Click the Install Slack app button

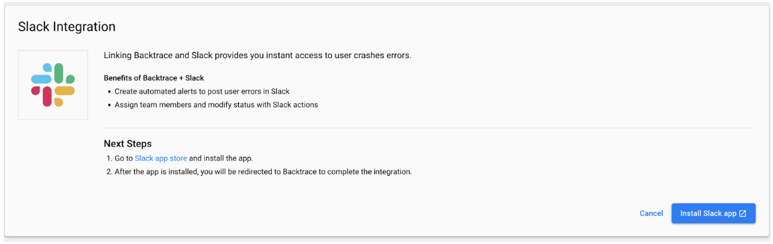[713, 213]
